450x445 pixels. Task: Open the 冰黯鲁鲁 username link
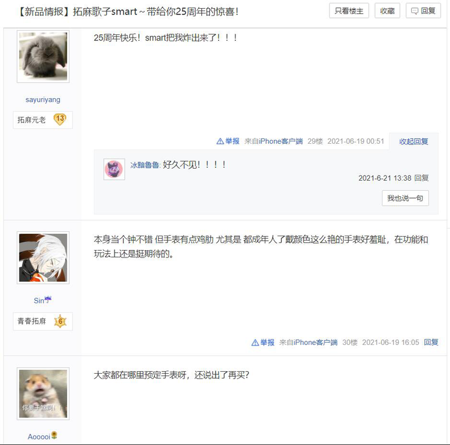(145, 165)
